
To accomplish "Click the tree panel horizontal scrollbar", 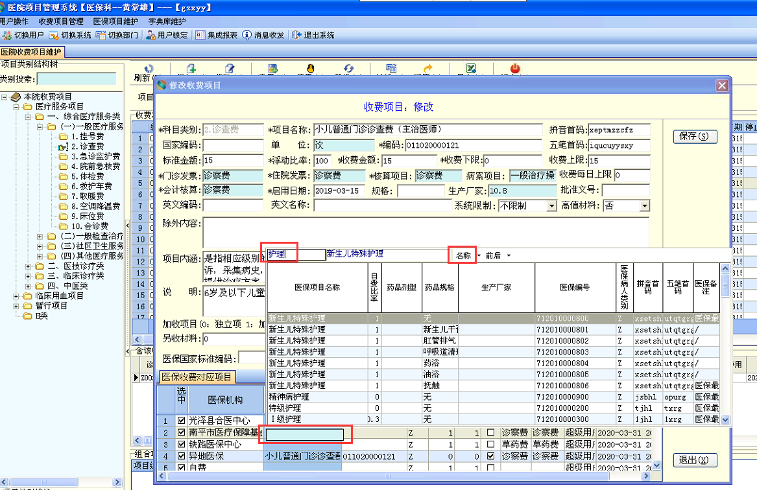I will [x=61, y=482].
